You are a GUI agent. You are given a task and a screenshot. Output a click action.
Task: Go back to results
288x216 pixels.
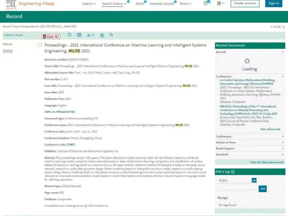[13, 35]
